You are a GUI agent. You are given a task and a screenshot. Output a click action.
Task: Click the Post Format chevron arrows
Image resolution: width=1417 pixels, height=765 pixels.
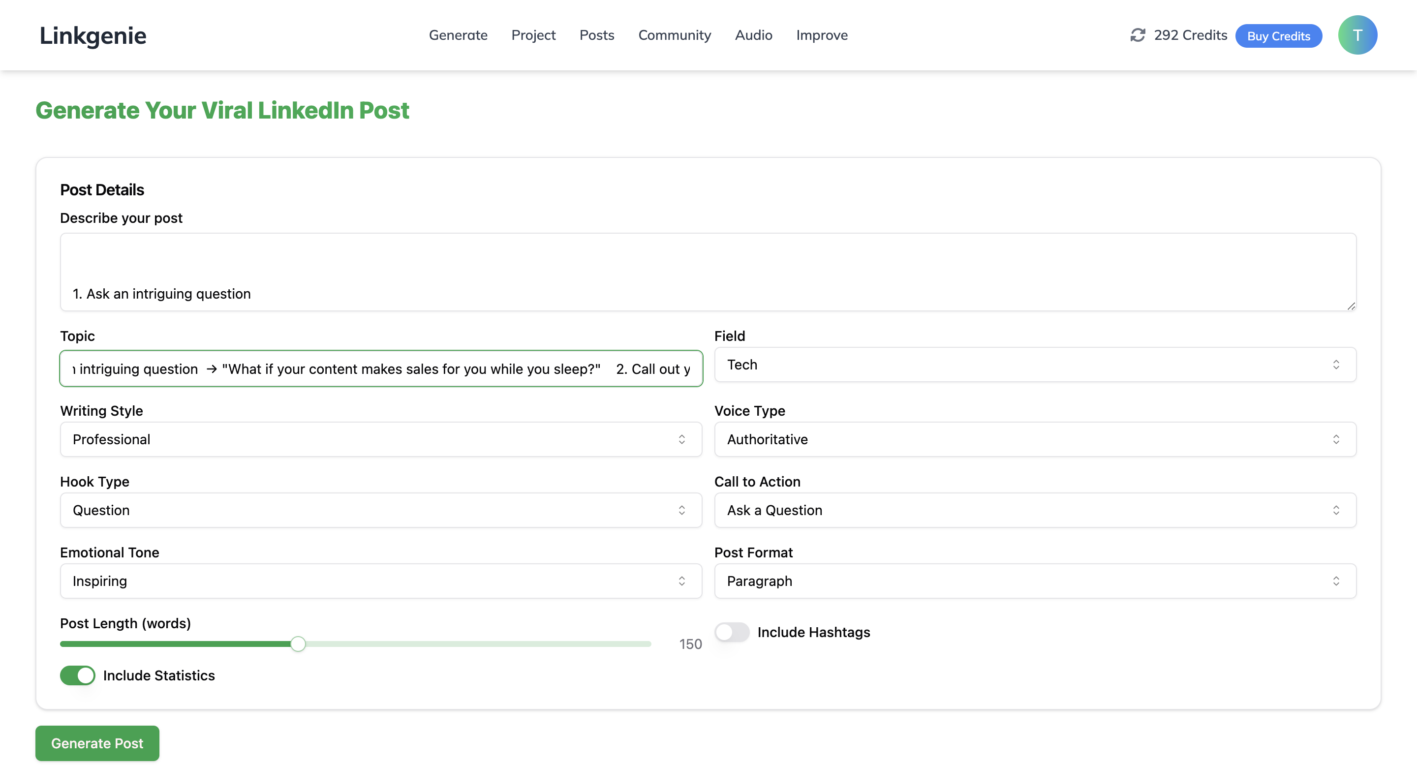[x=1336, y=581]
